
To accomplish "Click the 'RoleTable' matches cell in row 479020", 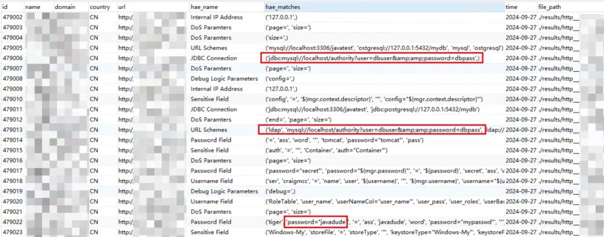I will 384,201.
